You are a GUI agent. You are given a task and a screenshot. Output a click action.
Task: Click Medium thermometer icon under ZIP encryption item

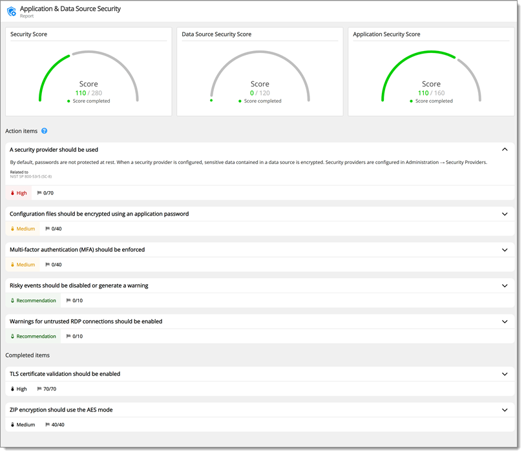point(13,424)
